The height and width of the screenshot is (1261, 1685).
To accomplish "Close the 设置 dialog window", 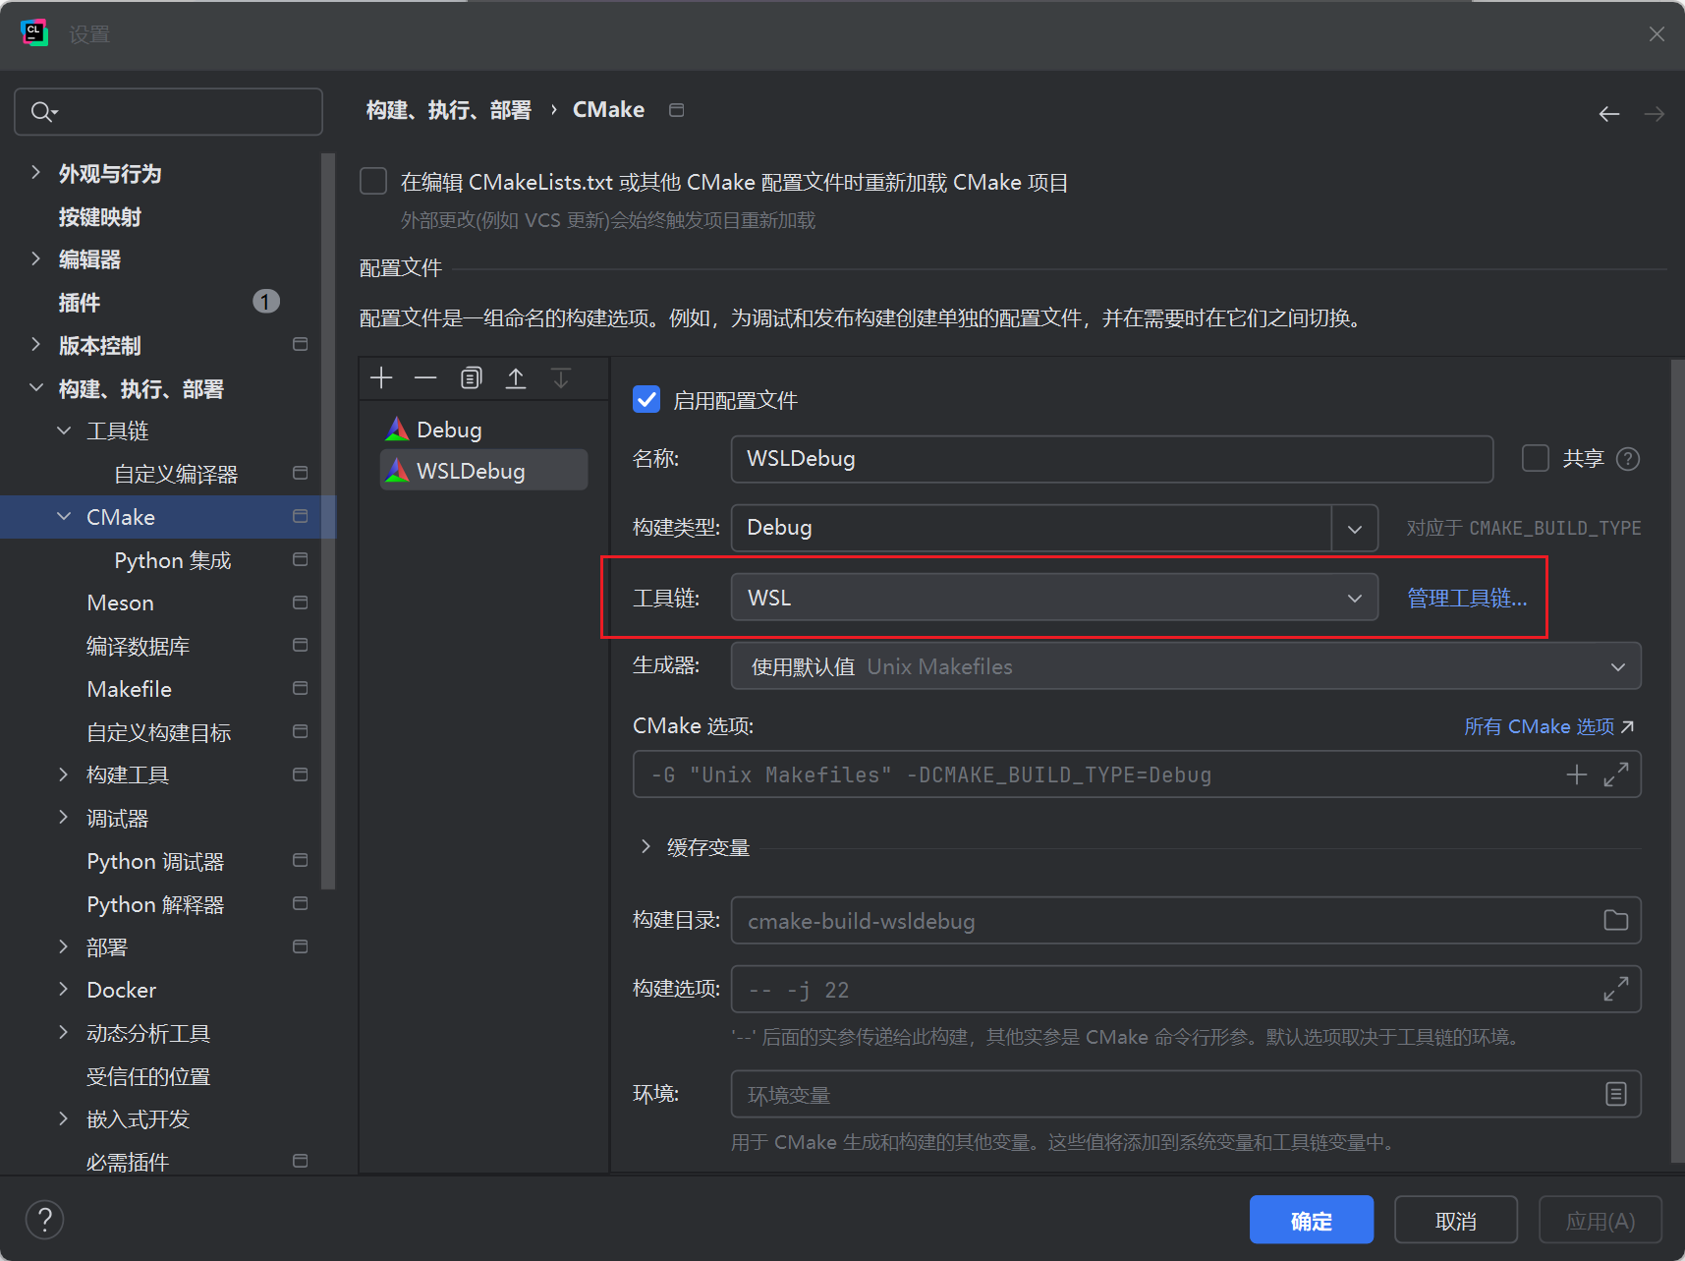I will pos(1657,34).
